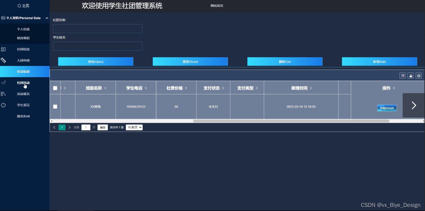Image resolution: width=425 pixels, height=211 pixels.
Task: Sort by 操作 column arrows
Action: pos(394,88)
